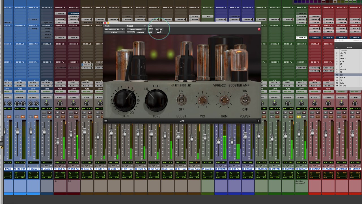Screen dimensions: 362x204
Task: Toggle the plugin BYPASS button
Action: tap(159, 29)
